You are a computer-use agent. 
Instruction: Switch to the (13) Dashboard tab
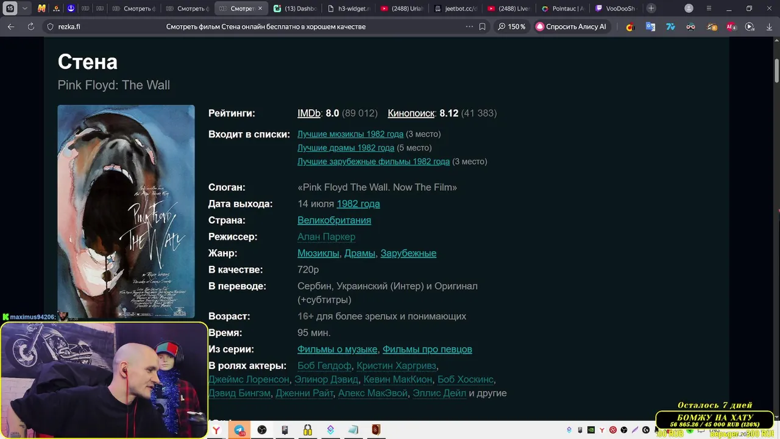click(x=295, y=9)
